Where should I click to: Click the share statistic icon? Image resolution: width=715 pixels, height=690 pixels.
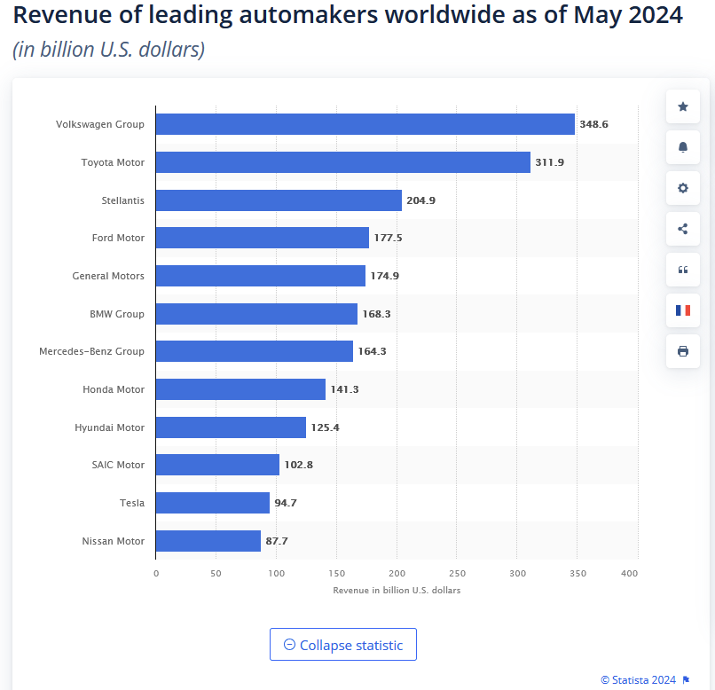[683, 229]
